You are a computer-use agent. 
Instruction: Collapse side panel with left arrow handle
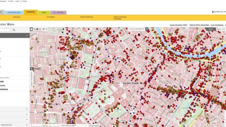coord(32,69)
